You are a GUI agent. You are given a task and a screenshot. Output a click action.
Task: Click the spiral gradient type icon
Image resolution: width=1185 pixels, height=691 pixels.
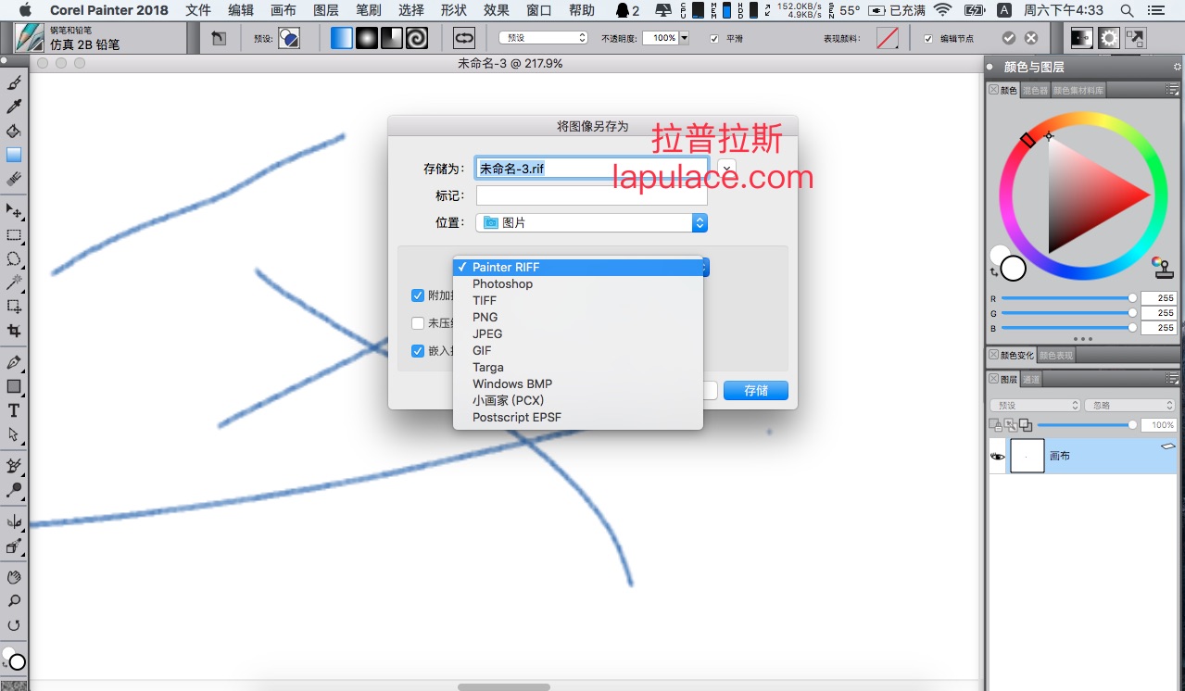pos(417,38)
